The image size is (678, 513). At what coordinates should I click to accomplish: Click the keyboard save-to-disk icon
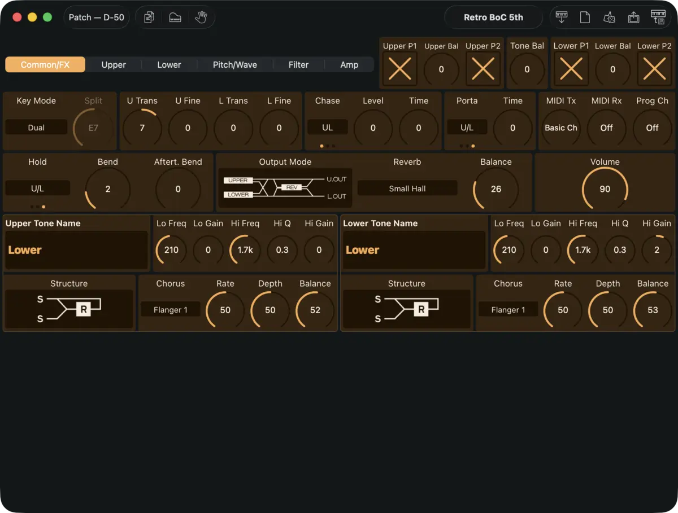pos(658,17)
